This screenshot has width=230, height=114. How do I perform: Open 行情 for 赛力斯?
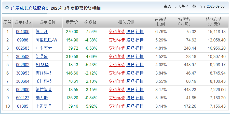(x=140, y=98)
